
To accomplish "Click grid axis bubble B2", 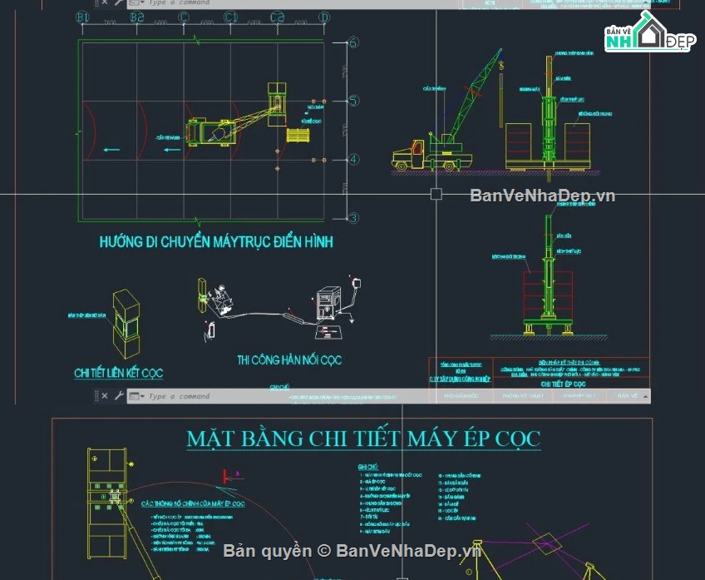I will (137, 17).
